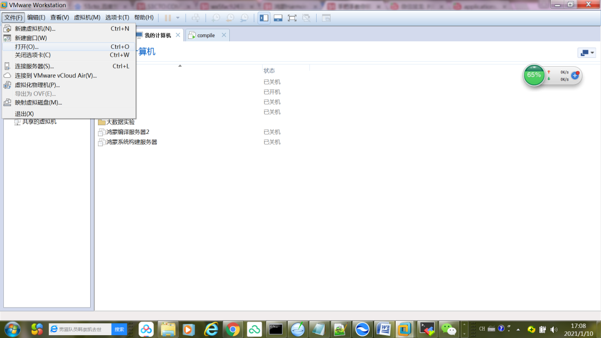The height and width of the screenshot is (338, 601).
Task: Click the sort arrow above the name column
Action: tap(180, 66)
